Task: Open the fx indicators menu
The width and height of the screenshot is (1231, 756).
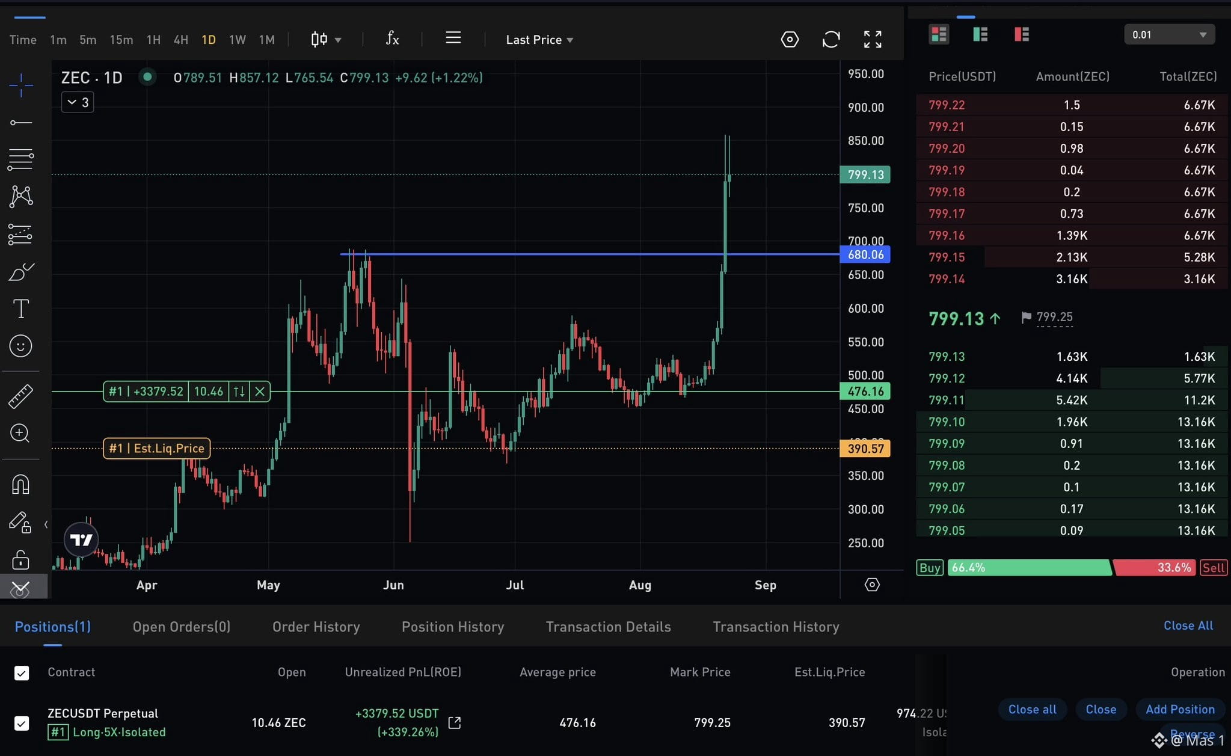Action: (392, 39)
